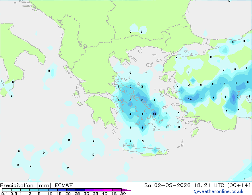This screenshot has width=252, height=195.
Task: Click the legend label '35'
Action: (95, 193)
